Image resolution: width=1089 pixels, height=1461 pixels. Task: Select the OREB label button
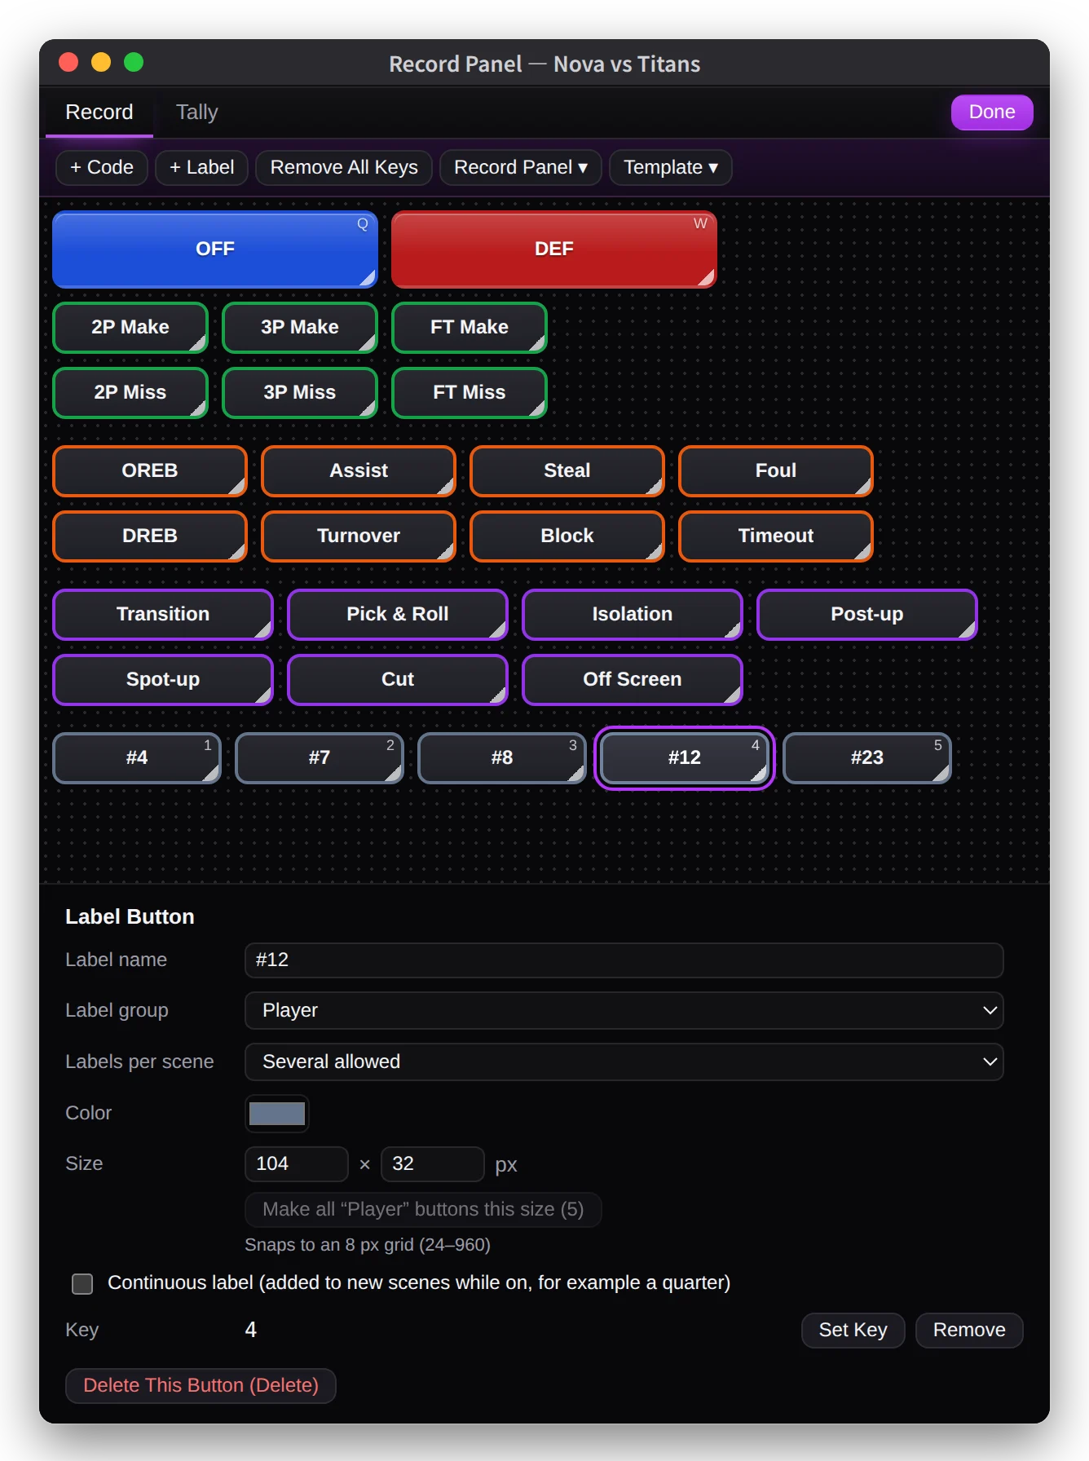[150, 471]
